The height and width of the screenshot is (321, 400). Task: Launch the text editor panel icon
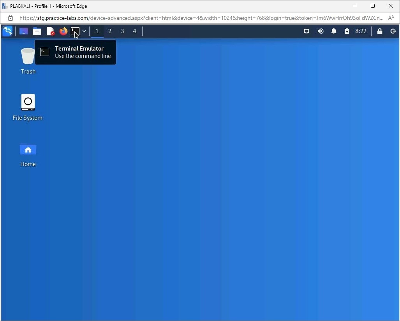[50, 31]
